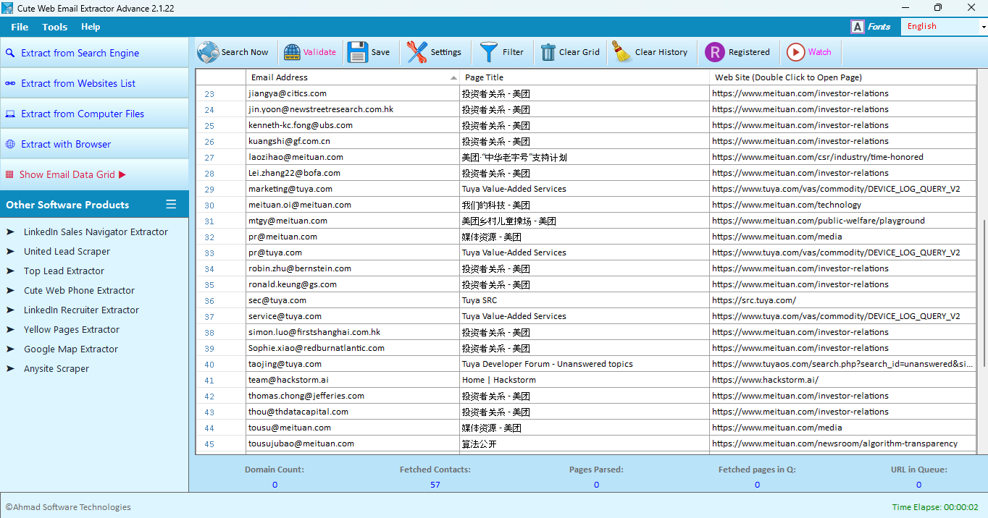Click the Filter funnel icon
This screenshot has width=988, height=518.
click(490, 52)
